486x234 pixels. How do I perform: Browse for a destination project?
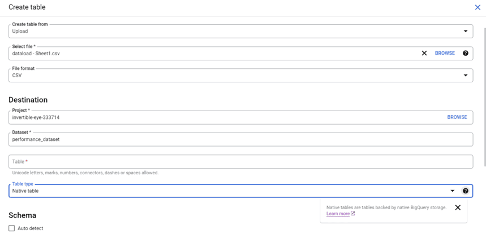pos(457,117)
